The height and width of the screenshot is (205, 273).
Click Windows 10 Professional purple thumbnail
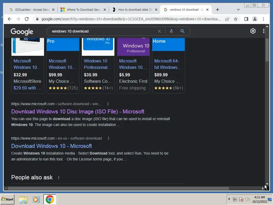coord(133,47)
